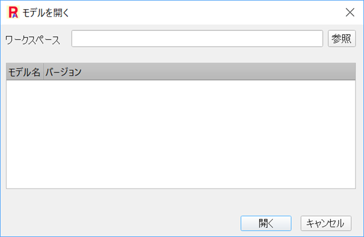Dismiss the dialog using キャンセル
The width and height of the screenshot is (364, 237).
(326, 223)
